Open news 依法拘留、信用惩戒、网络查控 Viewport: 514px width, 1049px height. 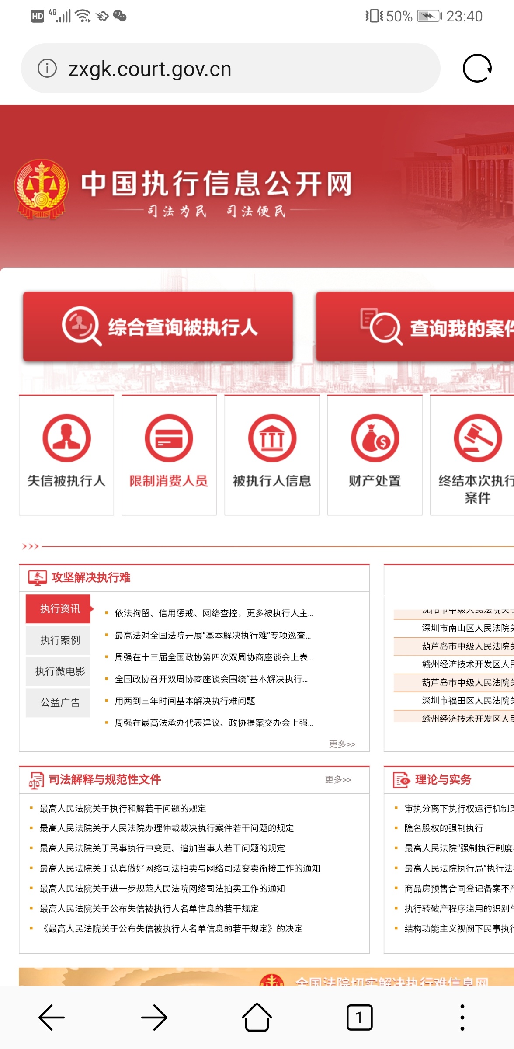pos(214,613)
